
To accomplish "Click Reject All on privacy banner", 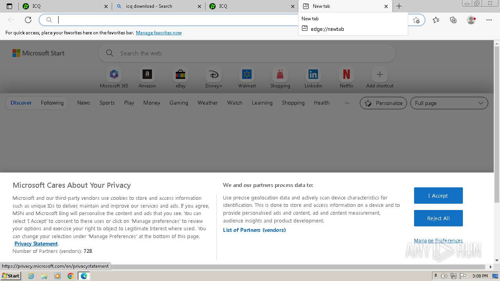I will 438,218.
